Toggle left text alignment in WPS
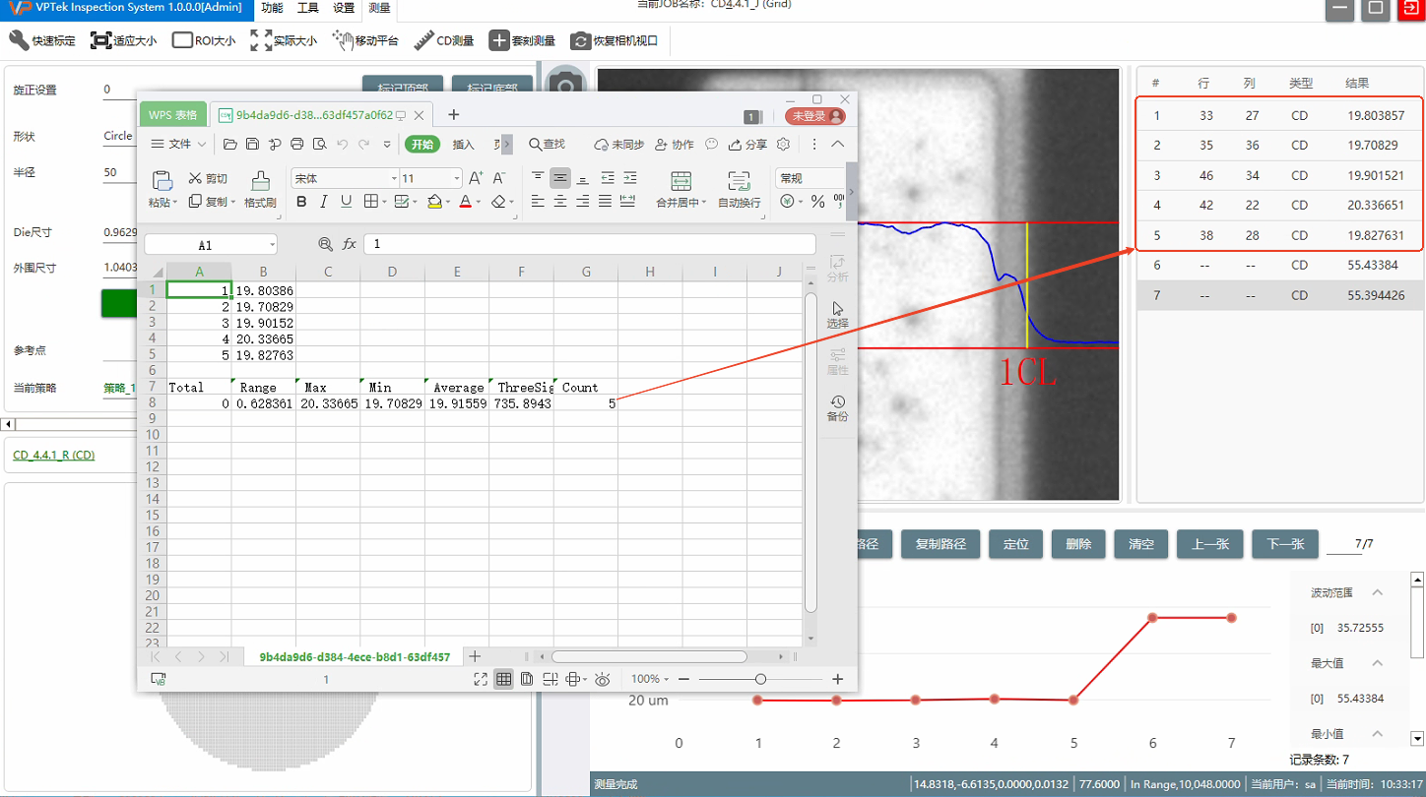This screenshot has width=1426, height=797. (538, 202)
